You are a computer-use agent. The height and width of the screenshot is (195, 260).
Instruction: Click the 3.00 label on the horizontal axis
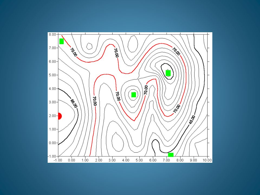pos(112,160)
